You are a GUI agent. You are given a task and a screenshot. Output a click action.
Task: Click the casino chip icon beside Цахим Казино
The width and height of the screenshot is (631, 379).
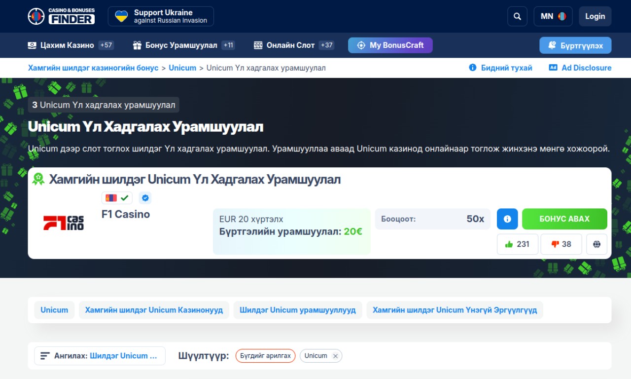[x=32, y=45]
